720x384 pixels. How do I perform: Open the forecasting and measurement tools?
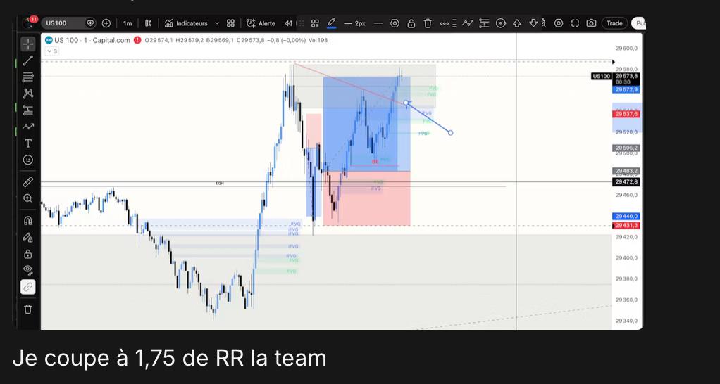coord(28,110)
